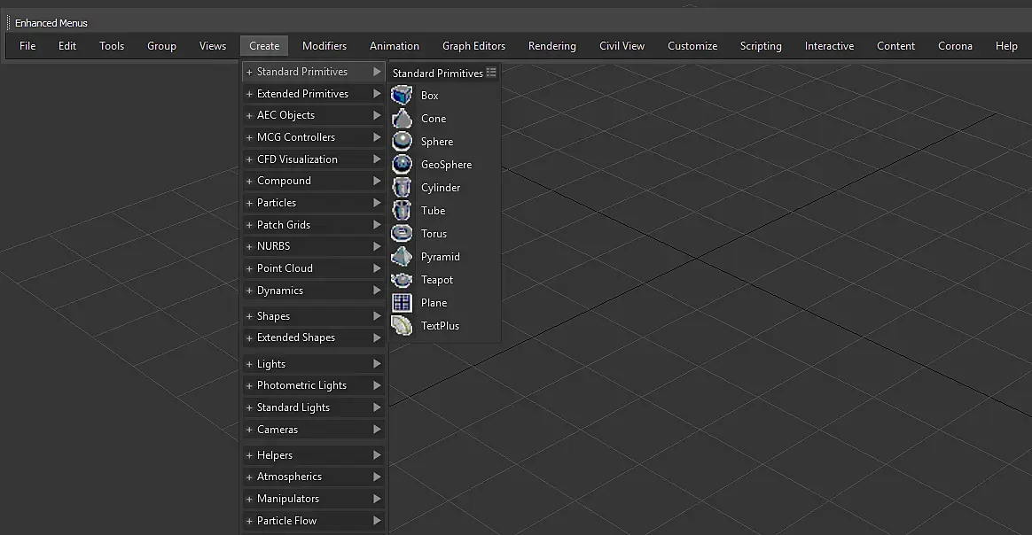Expand the Extended Primitives submenu arrow
This screenshot has width=1032, height=535.
[377, 93]
